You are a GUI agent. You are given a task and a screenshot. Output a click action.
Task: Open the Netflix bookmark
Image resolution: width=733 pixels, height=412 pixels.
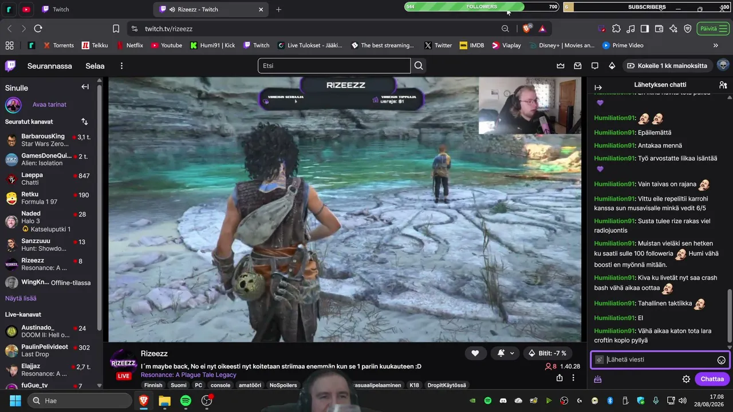click(x=130, y=45)
